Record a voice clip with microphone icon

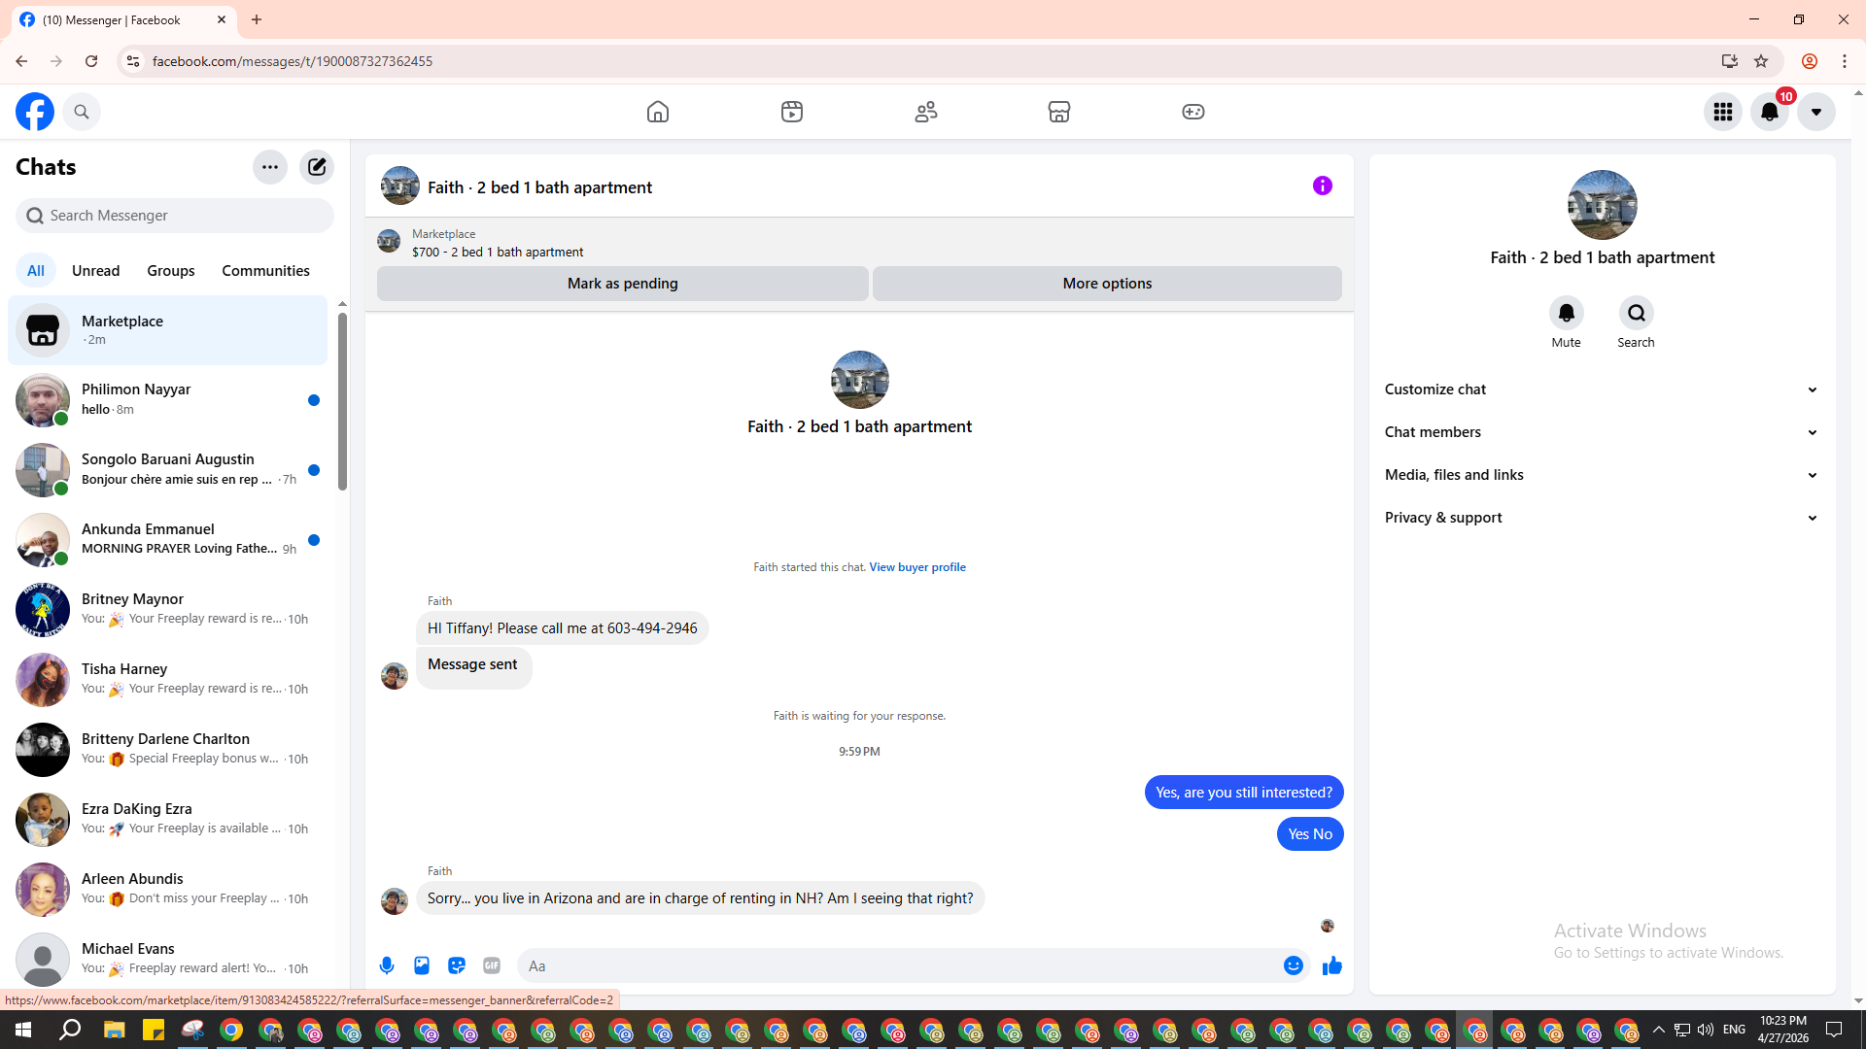point(387,965)
